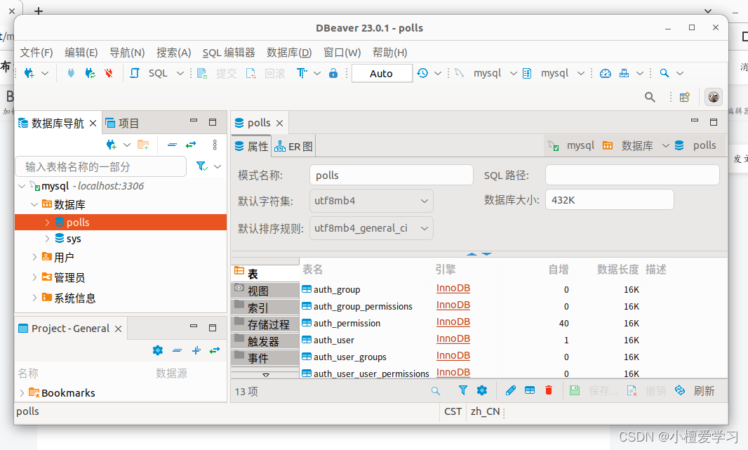Select 视图 section in side list
Viewport: 748px width, 450px height.
[x=265, y=290]
